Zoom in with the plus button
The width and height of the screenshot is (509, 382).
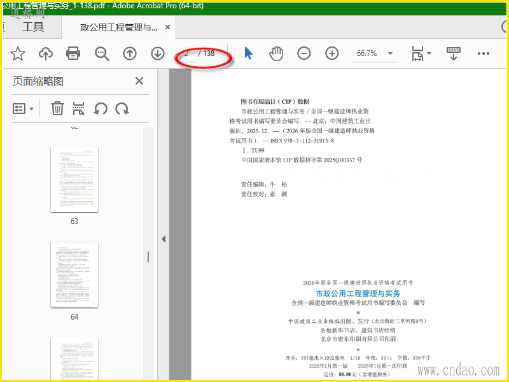(x=331, y=53)
